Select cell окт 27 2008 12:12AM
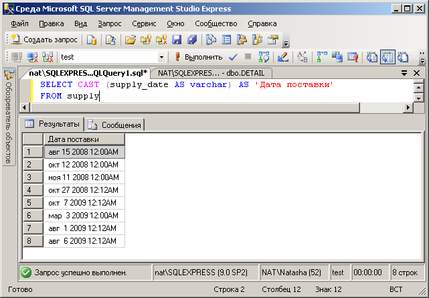This screenshot has width=429, height=298. [x=84, y=190]
